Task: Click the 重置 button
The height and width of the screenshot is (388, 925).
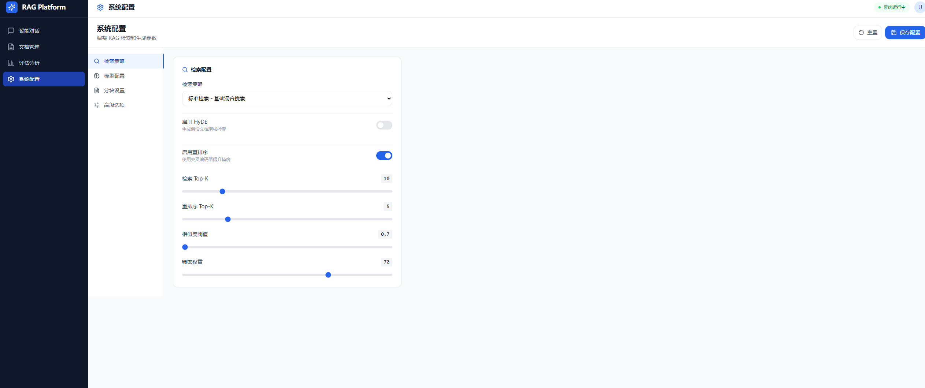Action: pyautogui.click(x=868, y=33)
